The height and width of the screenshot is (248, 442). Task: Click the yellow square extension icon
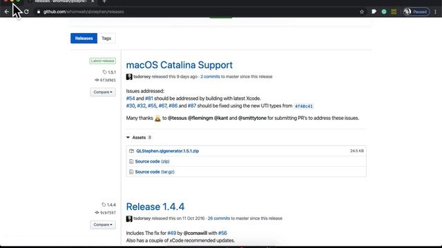[x=394, y=12]
